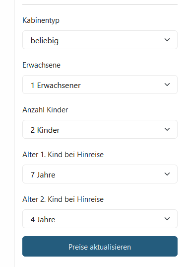Click the chevron arrow beside '2 Kinder'
The width and height of the screenshot is (187, 267).
[167, 129]
